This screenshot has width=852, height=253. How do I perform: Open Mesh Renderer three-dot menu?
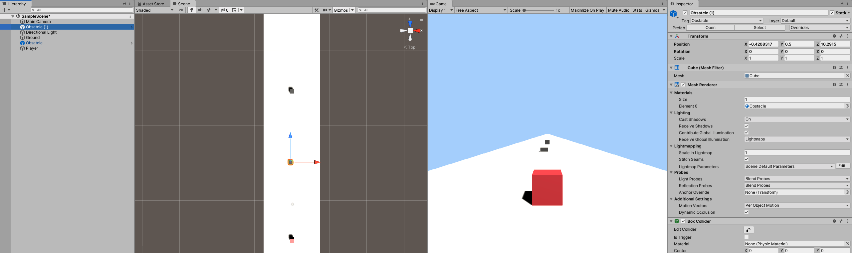[x=848, y=85]
